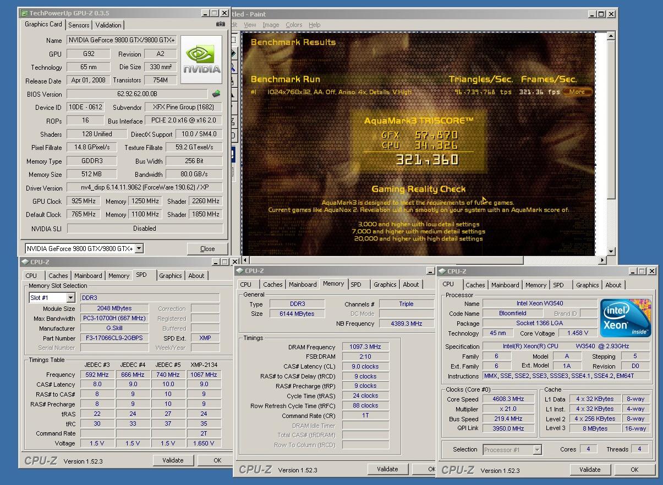663x485 pixels.
Task: Click the Default Clock value 765 MHz
Action: click(83, 214)
